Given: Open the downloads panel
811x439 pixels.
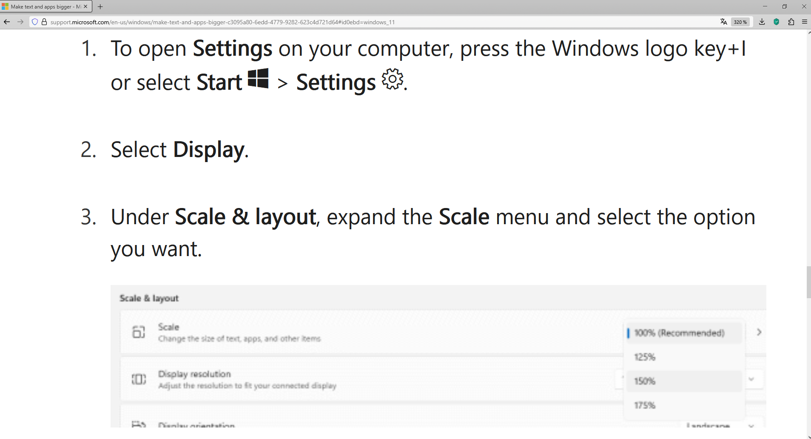Looking at the screenshot, I should 762,22.
